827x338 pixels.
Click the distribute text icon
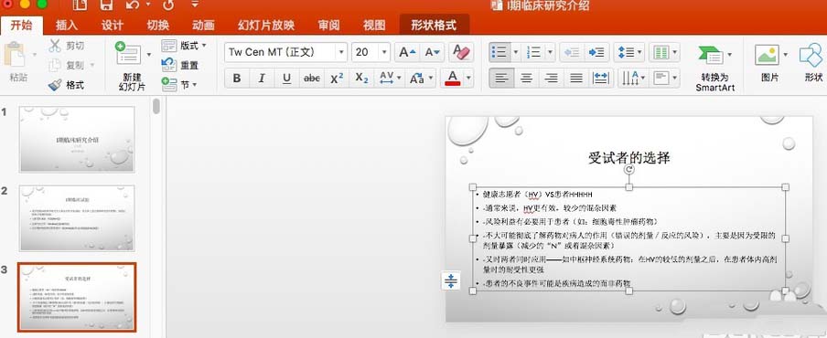point(601,79)
